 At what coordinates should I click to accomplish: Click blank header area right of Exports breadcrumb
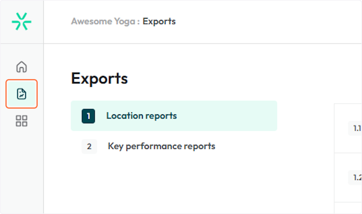[256, 21]
